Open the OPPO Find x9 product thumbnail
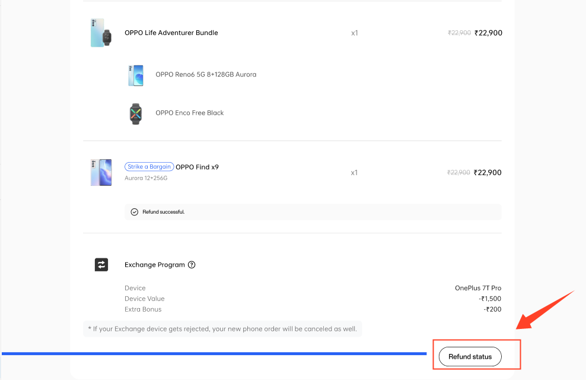Image resolution: width=586 pixels, height=380 pixels. click(101, 172)
